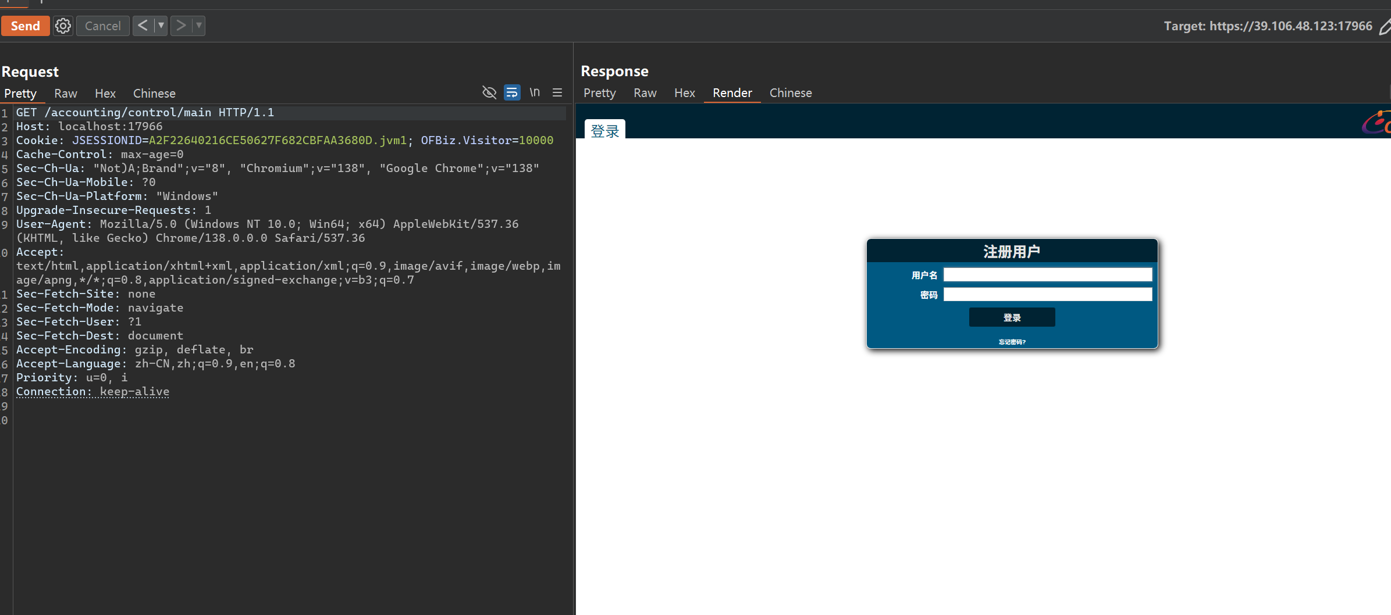Click the 注册用户 form heading
This screenshot has height=615, width=1391.
click(1012, 251)
